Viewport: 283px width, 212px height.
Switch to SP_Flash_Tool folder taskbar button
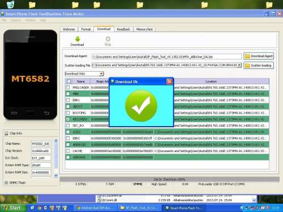[139, 208]
